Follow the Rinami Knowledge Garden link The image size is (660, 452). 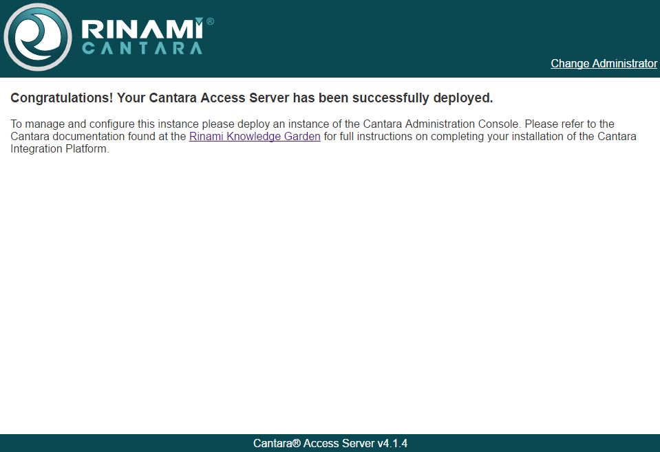(x=255, y=136)
